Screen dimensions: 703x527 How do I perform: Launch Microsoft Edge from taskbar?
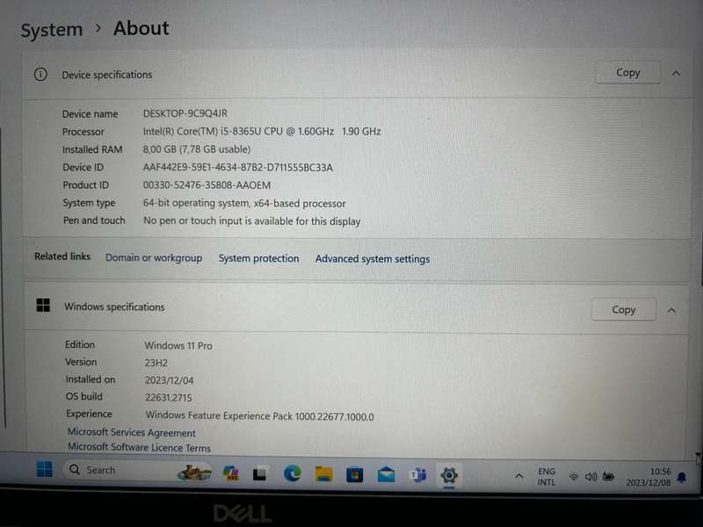[x=293, y=473]
